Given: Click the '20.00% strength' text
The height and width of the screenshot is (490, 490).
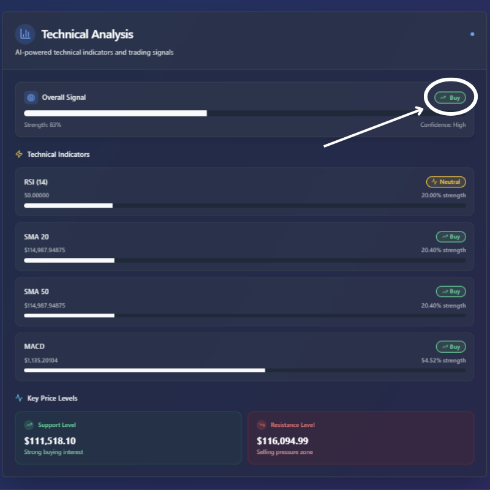Looking at the screenshot, I should tap(443, 195).
